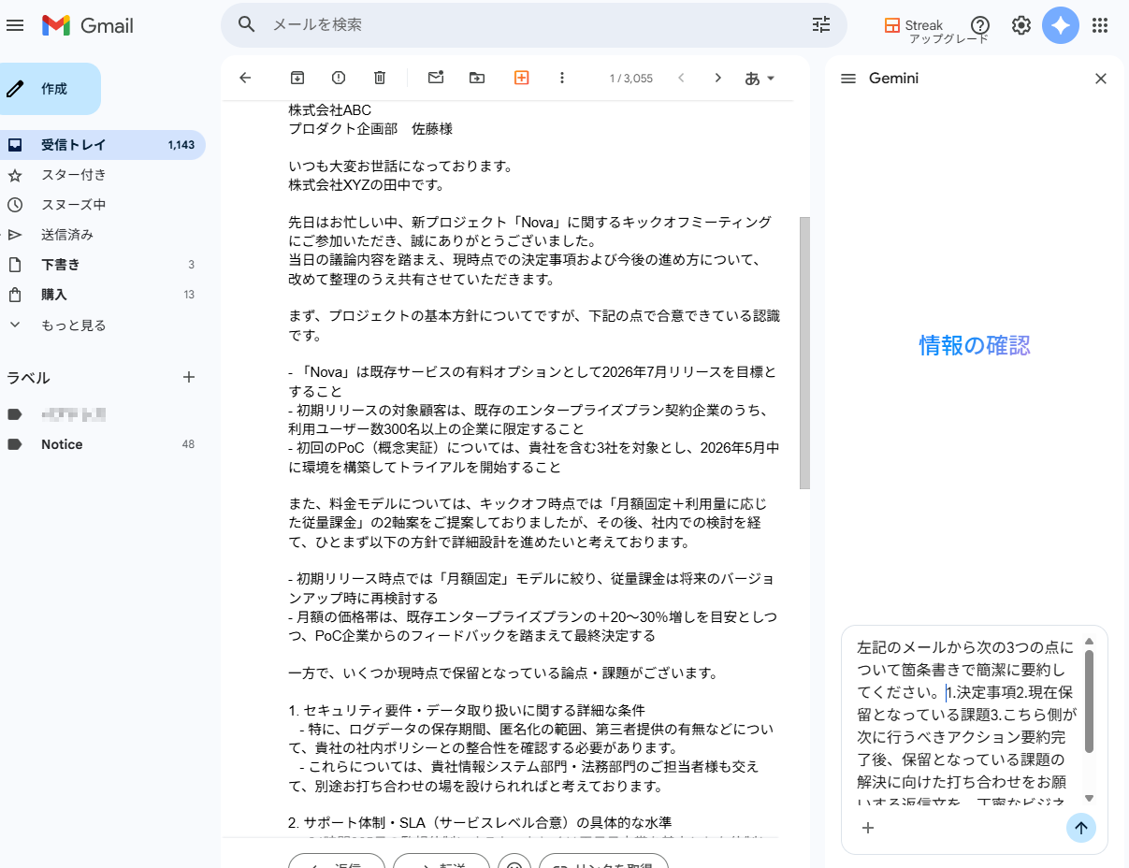The image size is (1129, 868).
Task: Go to 送信済み folder
Action: pos(66,235)
